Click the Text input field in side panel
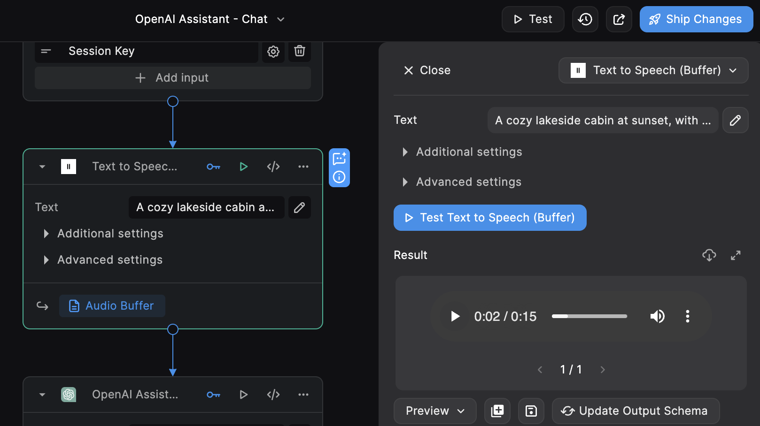Screen dimensions: 760x426 pos(603,120)
